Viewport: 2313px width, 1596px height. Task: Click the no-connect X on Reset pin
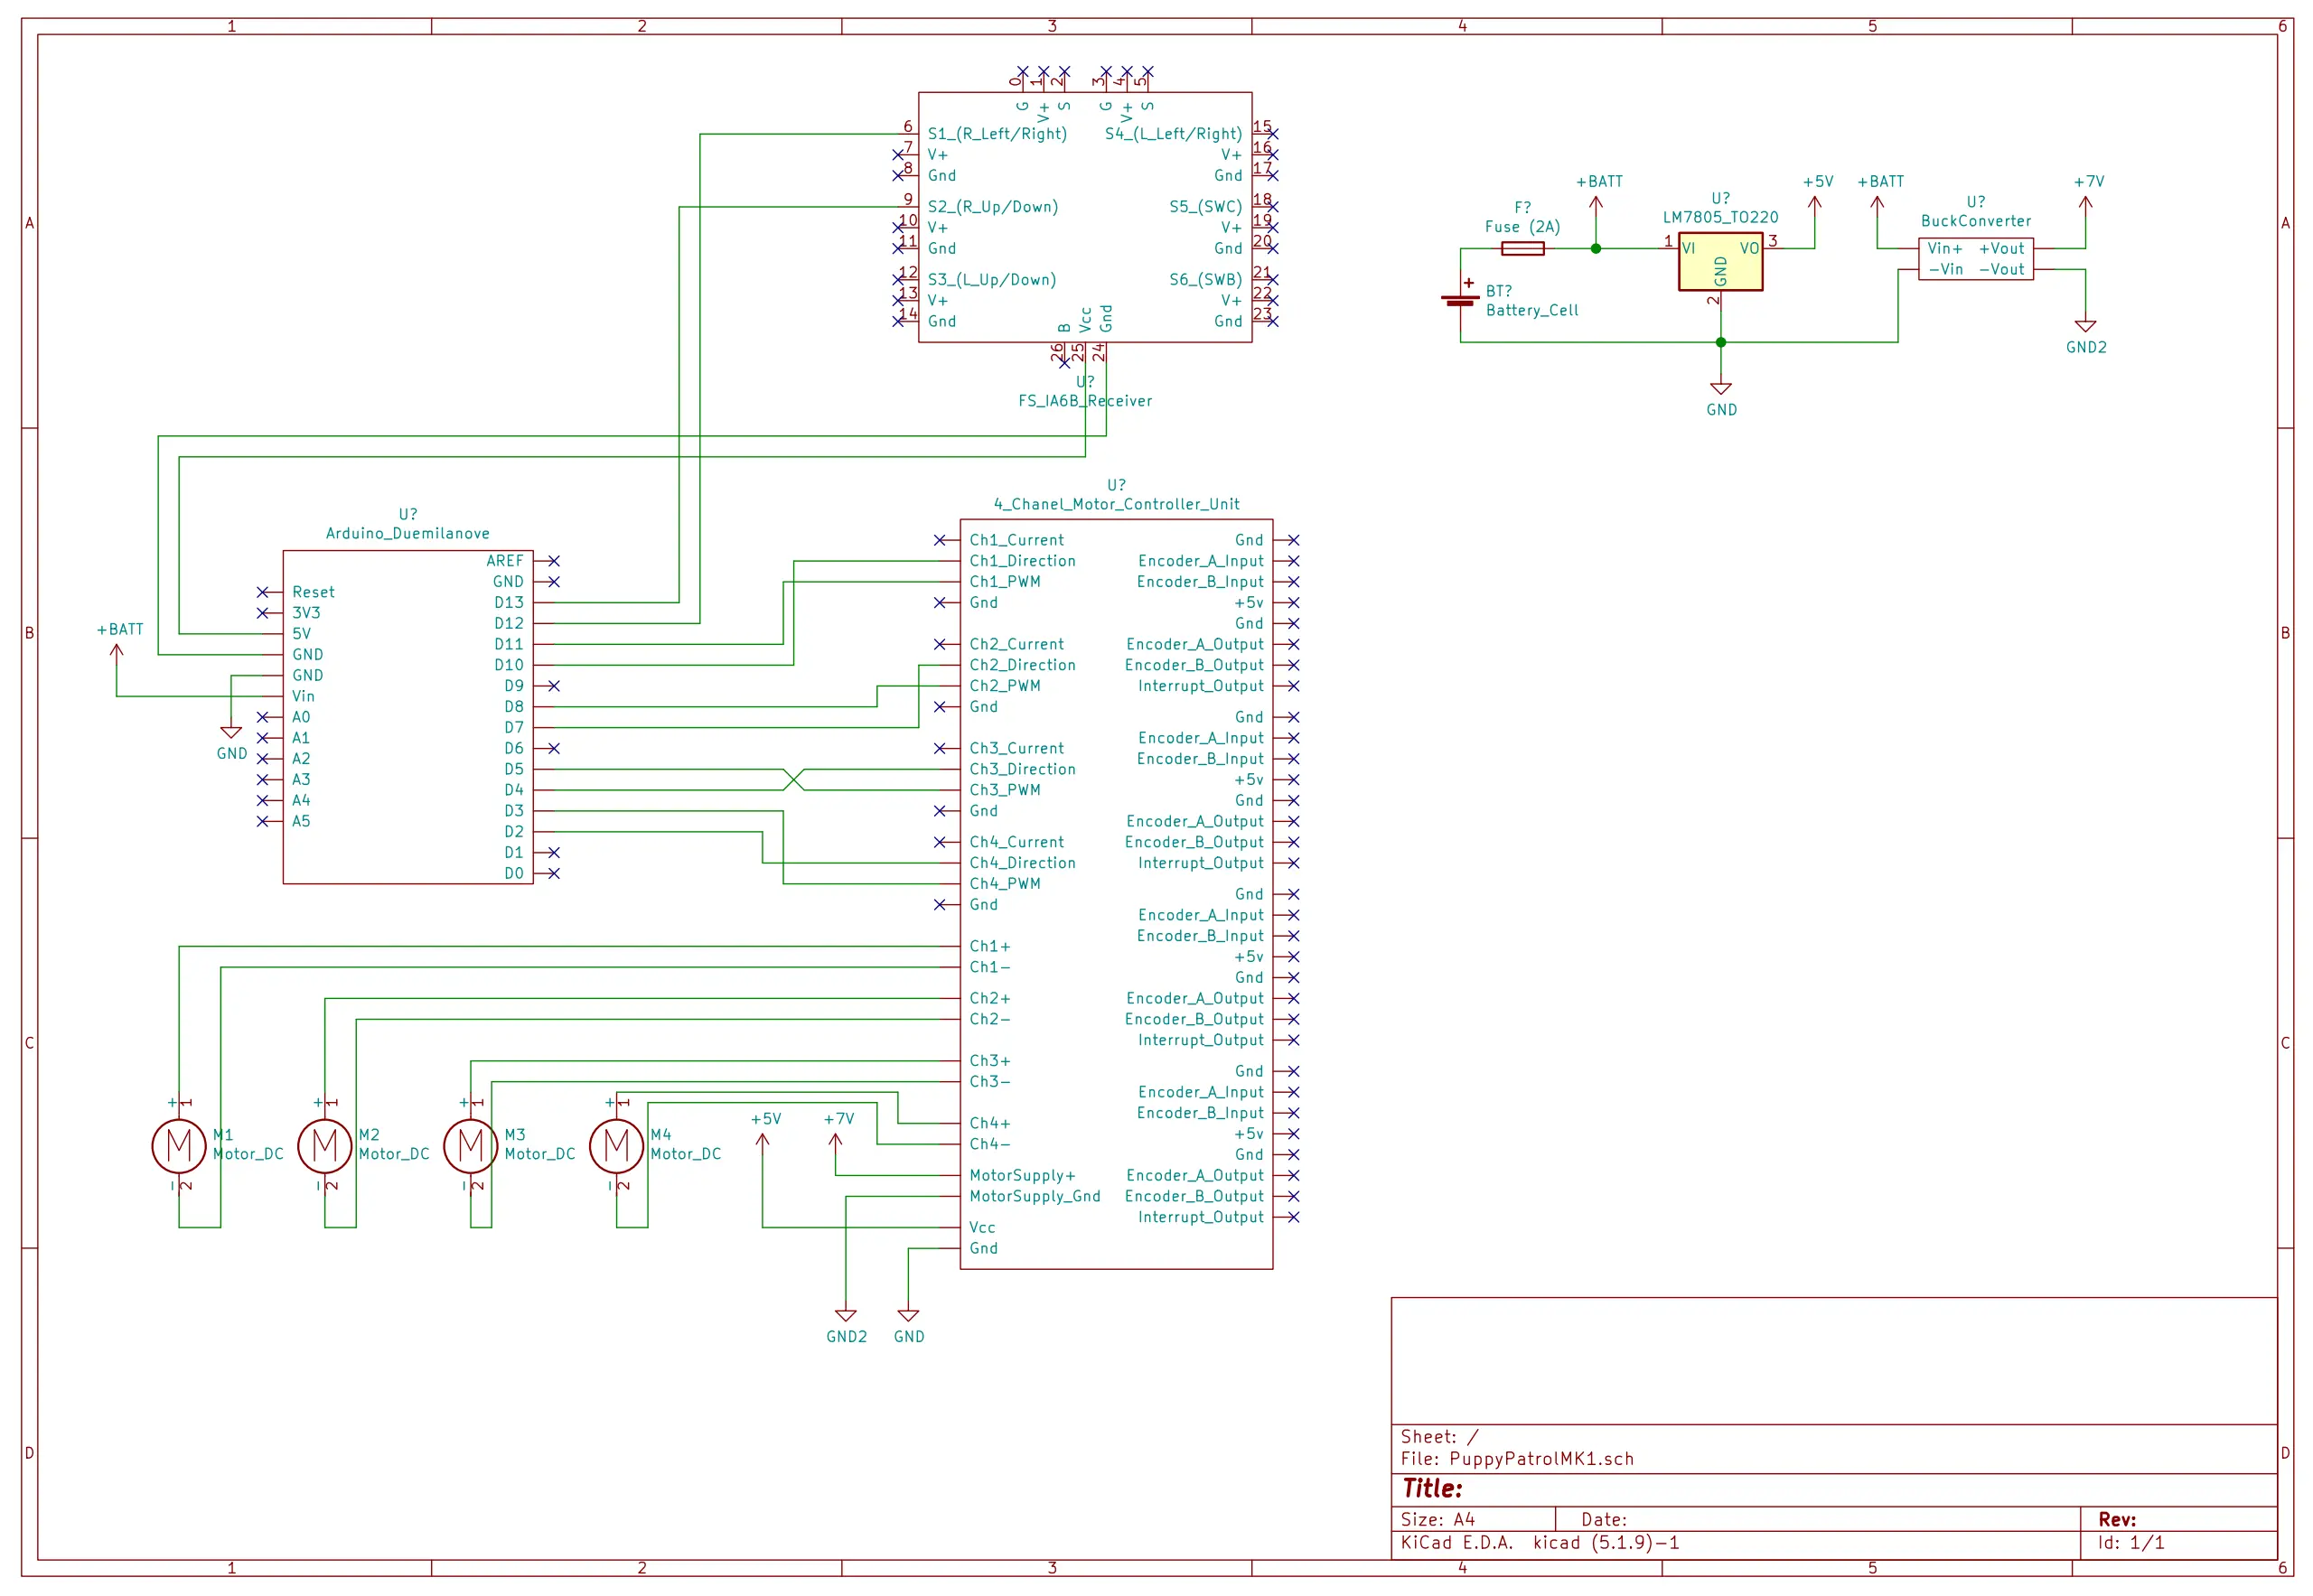pos(263,593)
